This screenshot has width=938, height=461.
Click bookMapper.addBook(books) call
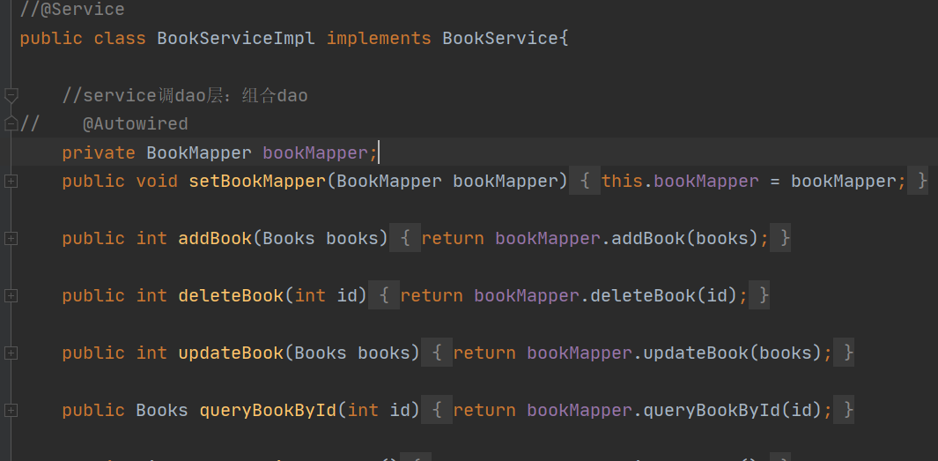point(627,238)
